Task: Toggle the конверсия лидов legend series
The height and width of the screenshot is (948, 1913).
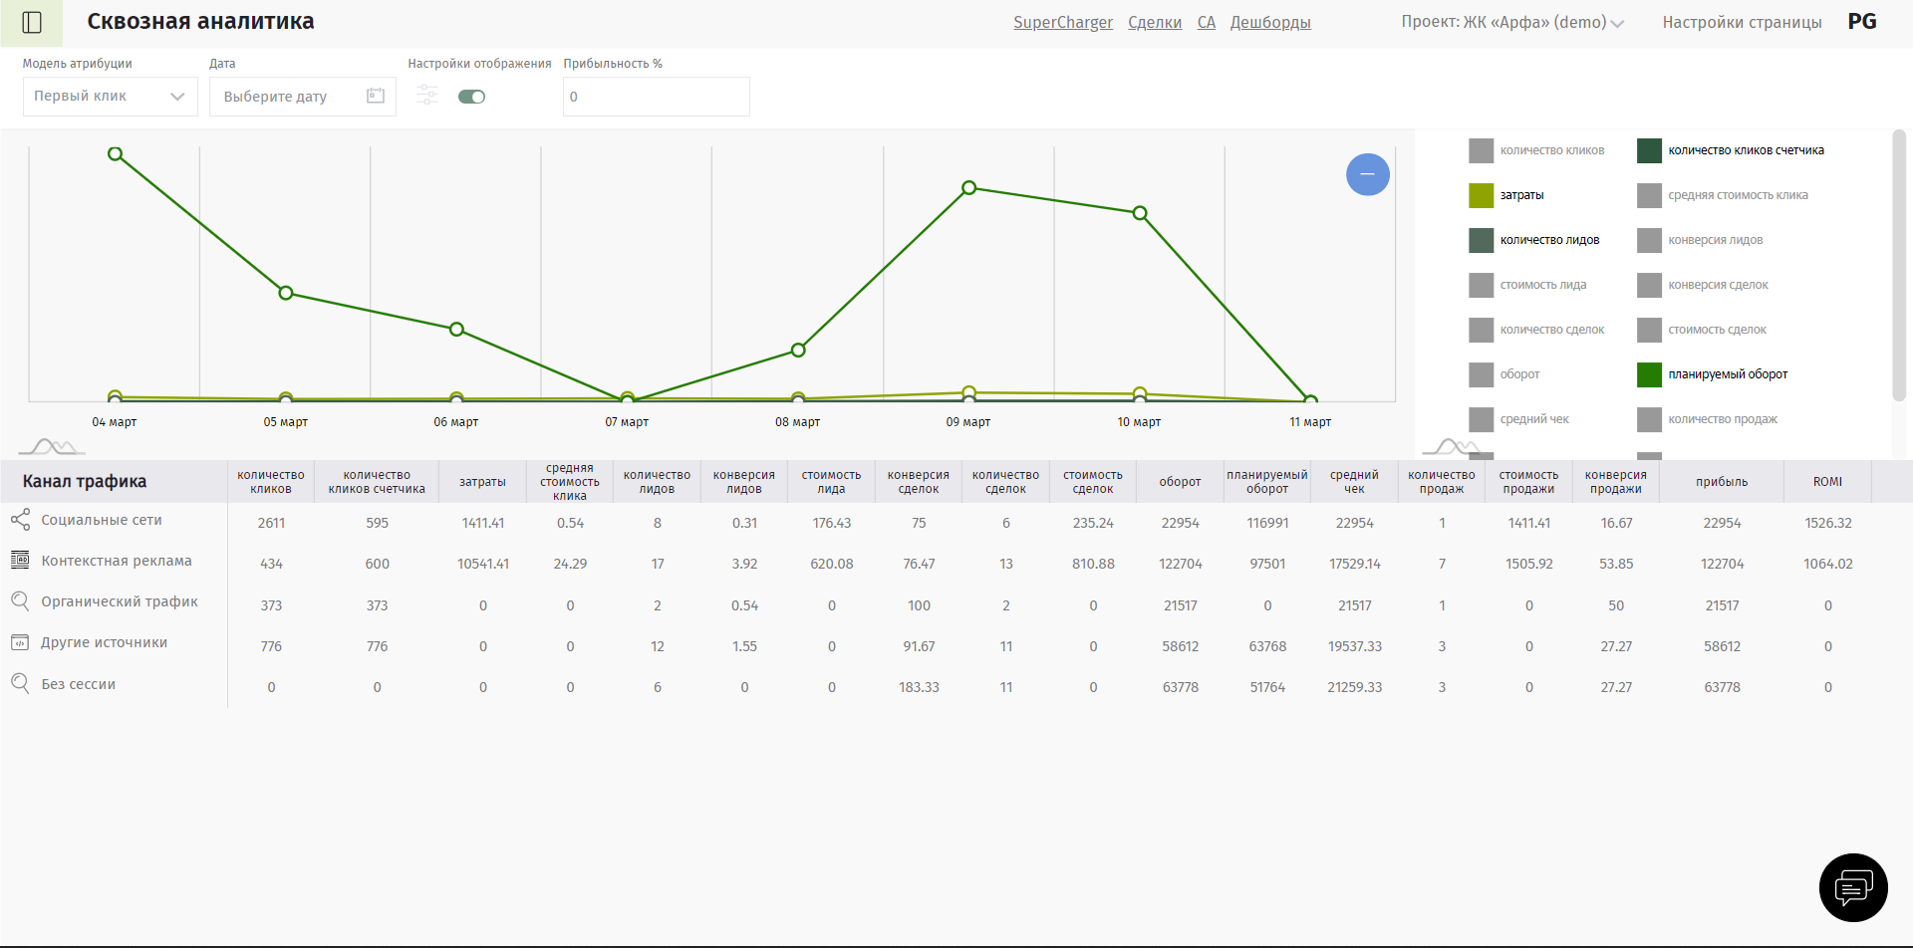Action: (x=1700, y=240)
